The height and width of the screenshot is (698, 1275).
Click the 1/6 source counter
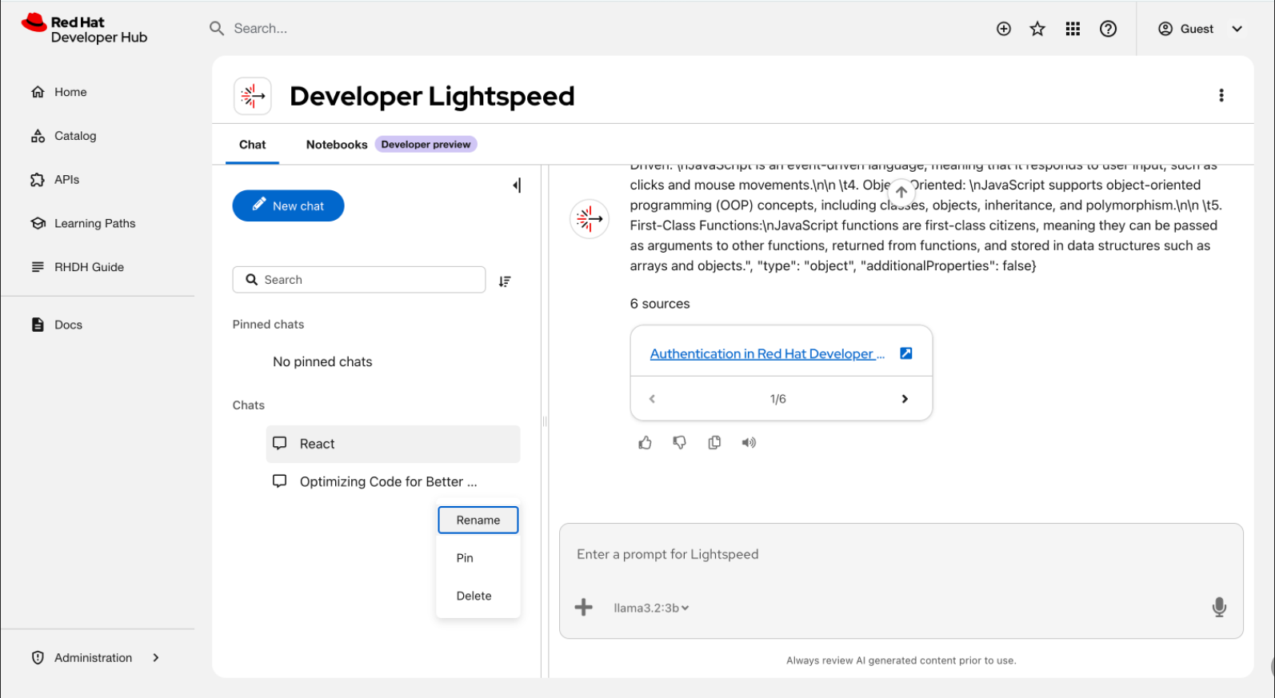pos(778,399)
